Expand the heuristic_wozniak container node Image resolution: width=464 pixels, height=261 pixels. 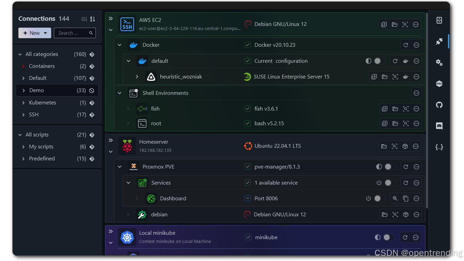[137, 77]
